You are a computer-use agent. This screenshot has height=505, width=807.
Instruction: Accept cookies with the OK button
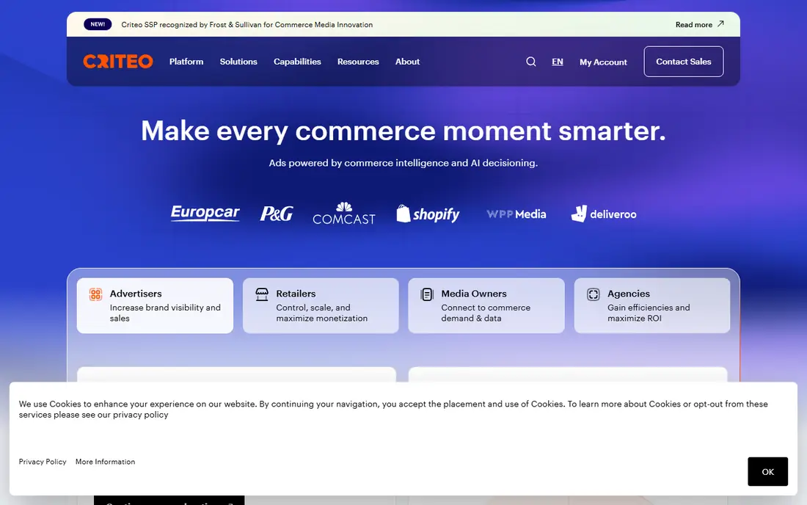[767, 471]
